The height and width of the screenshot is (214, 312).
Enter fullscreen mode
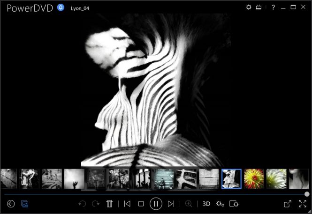(x=303, y=204)
